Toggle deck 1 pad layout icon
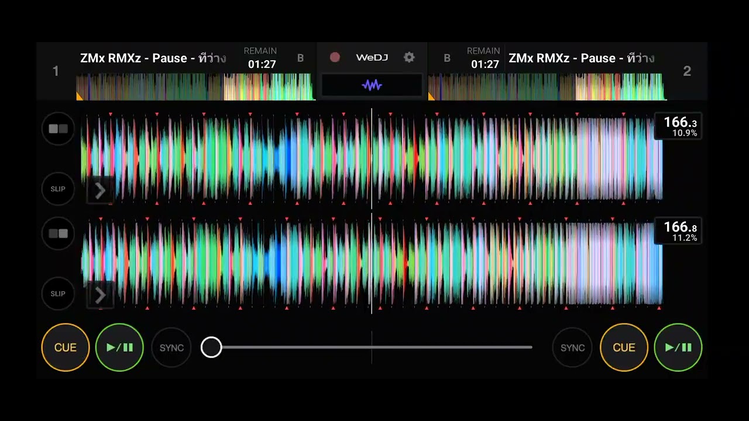 point(58,129)
